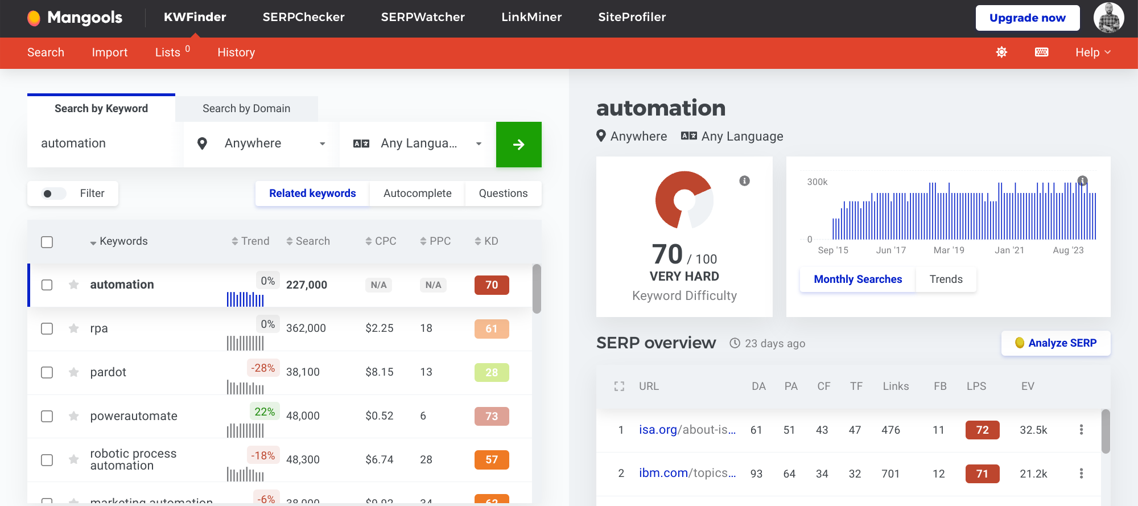Check the pardot row checkbox
This screenshot has height=506, width=1138.
tap(47, 372)
